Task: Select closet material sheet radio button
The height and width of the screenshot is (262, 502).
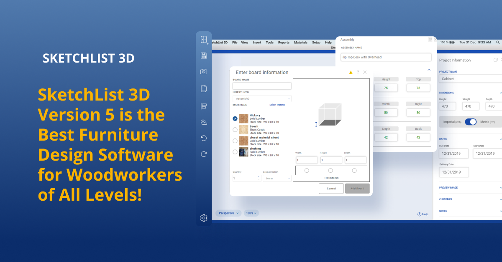Action: [235, 141]
